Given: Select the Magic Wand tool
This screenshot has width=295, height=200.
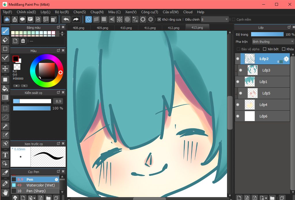Looking at the screenshot, I should coord(5,126).
